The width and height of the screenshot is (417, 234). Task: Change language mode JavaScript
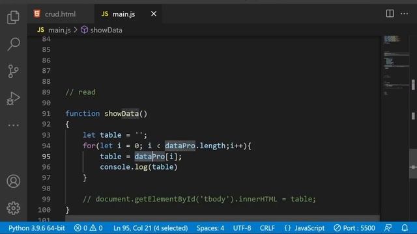pos(309,228)
